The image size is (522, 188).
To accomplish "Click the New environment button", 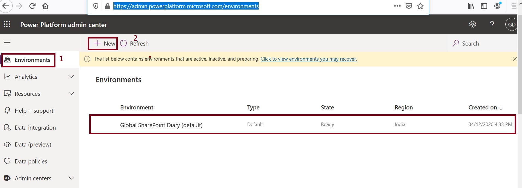I will pos(102,43).
